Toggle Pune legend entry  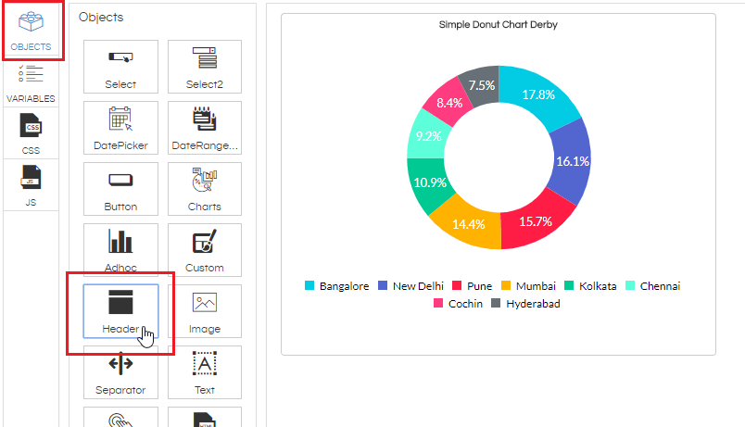pos(473,286)
